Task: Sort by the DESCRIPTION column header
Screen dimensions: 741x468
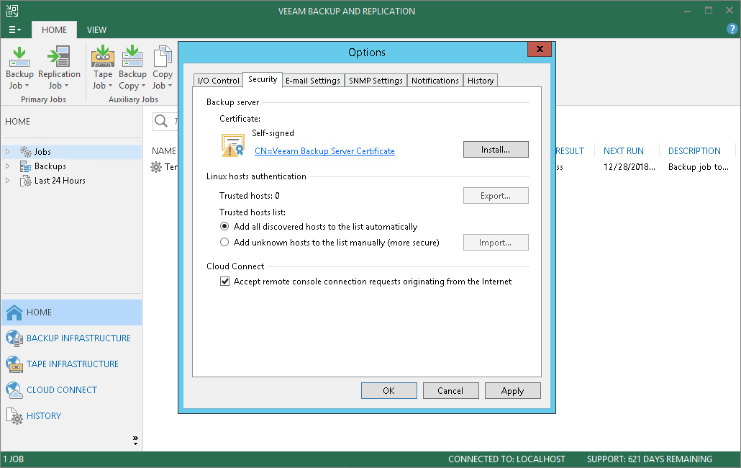Action: [694, 150]
